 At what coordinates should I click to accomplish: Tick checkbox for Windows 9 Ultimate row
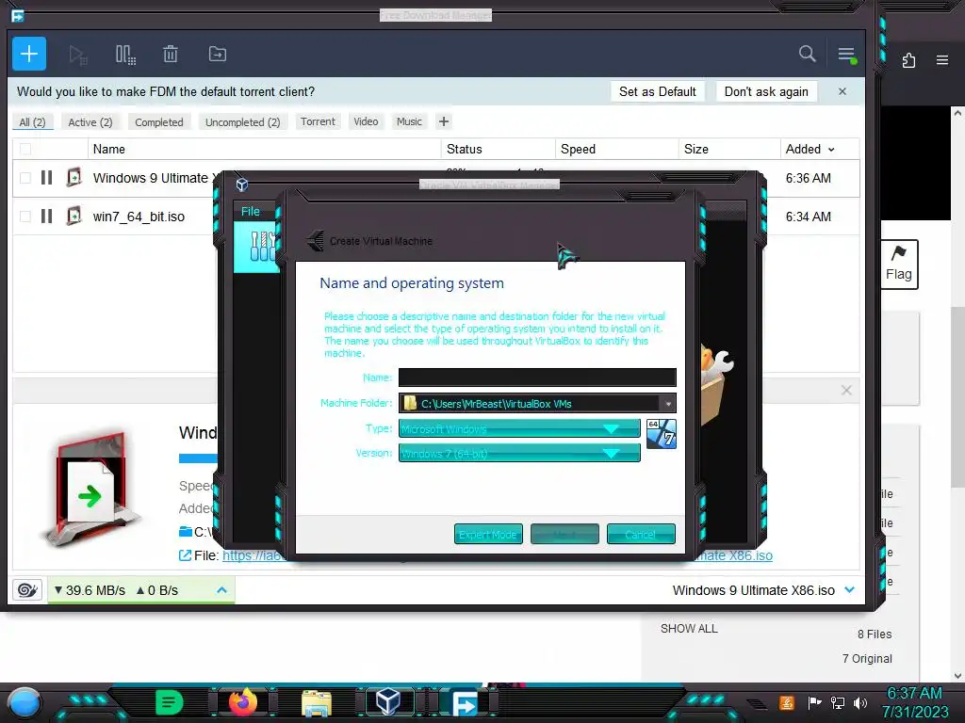pos(25,178)
